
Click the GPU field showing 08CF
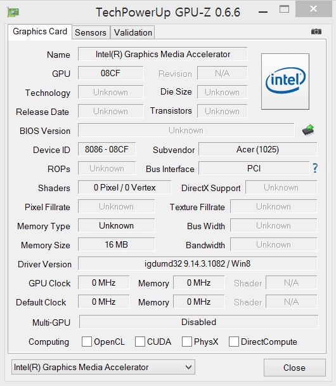[110, 73]
